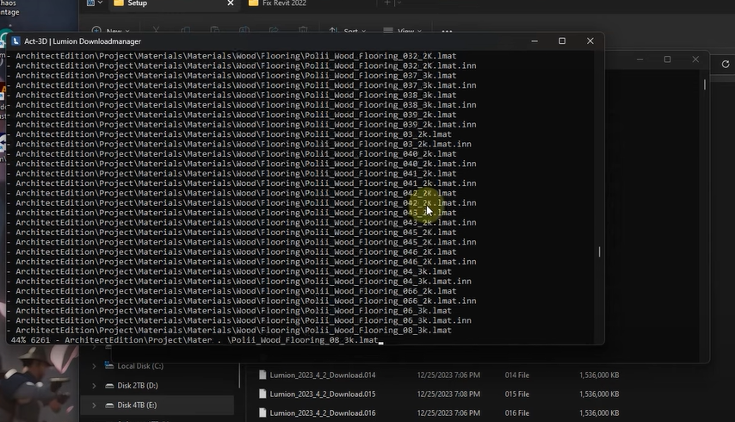Switch to the Fix Revit 2022 tab
The image size is (735, 422).
pyautogui.click(x=284, y=3)
